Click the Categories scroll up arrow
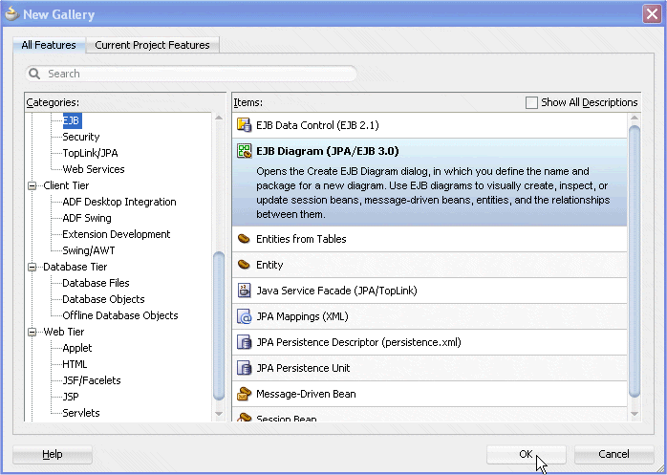 tap(219, 118)
